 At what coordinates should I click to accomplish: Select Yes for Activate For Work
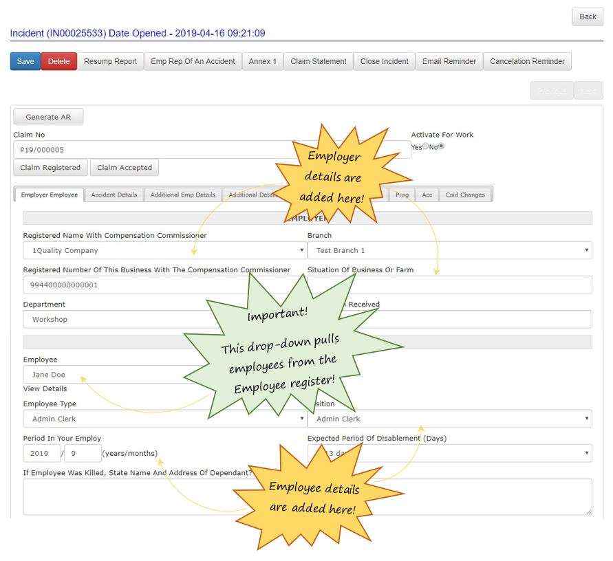click(x=425, y=146)
